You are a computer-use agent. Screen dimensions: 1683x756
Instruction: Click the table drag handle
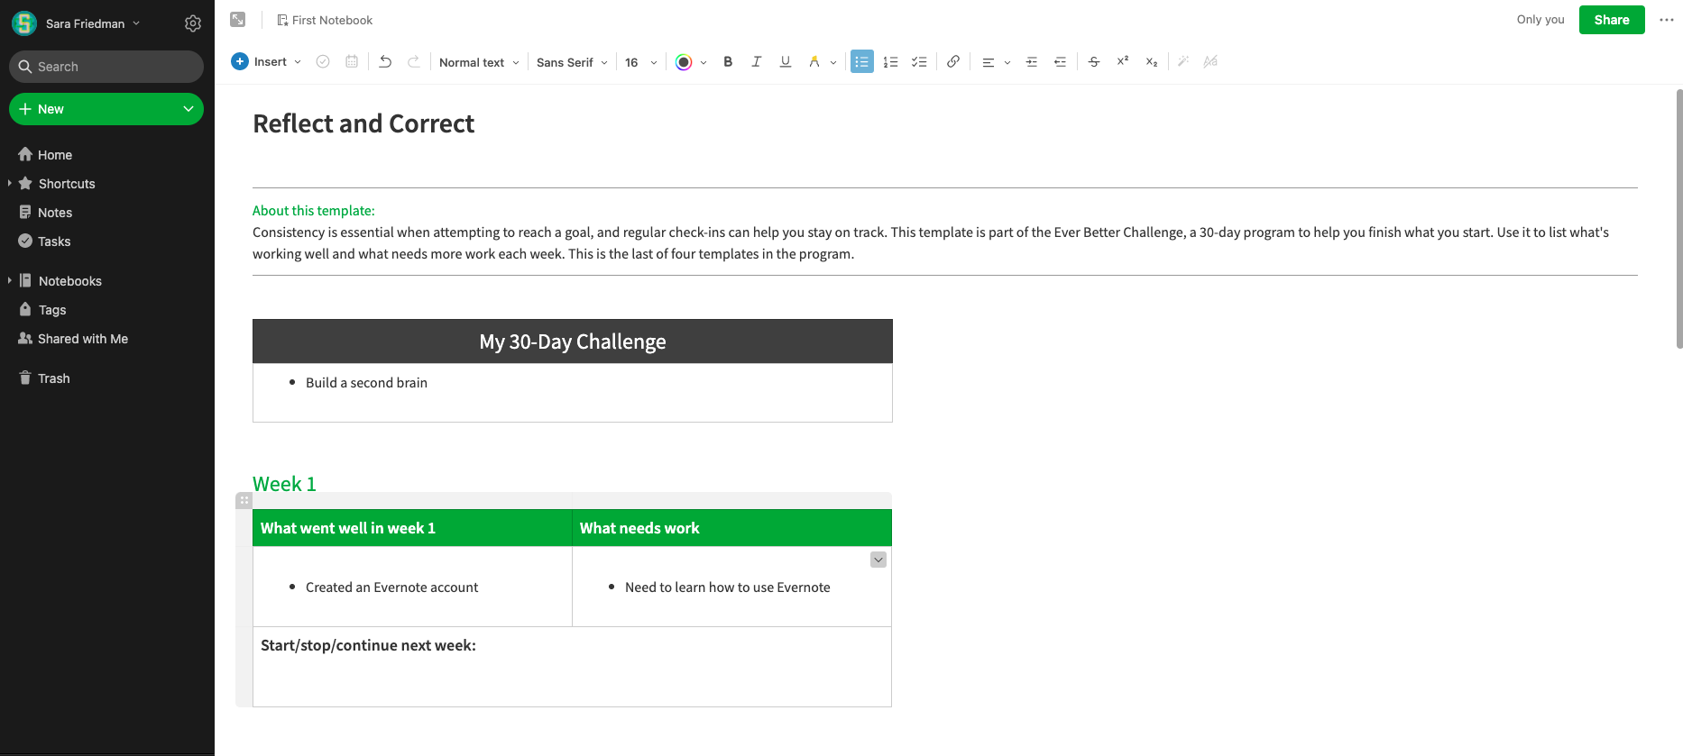(244, 500)
